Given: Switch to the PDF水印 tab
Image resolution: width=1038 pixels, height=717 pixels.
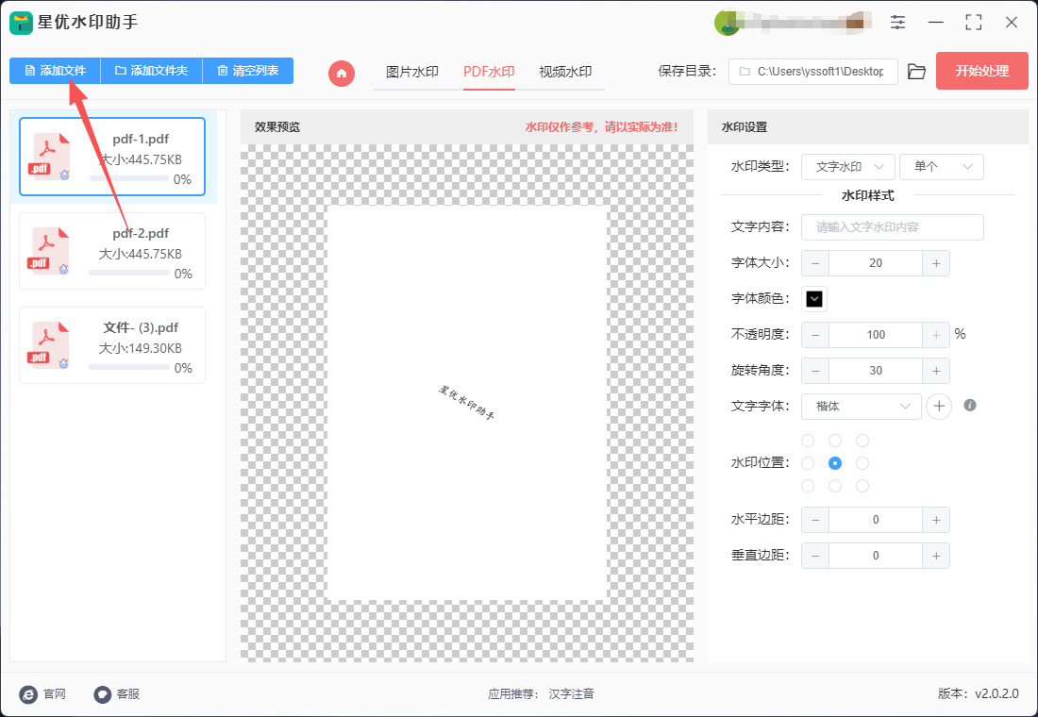Looking at the screenshot, I should 489,72.
